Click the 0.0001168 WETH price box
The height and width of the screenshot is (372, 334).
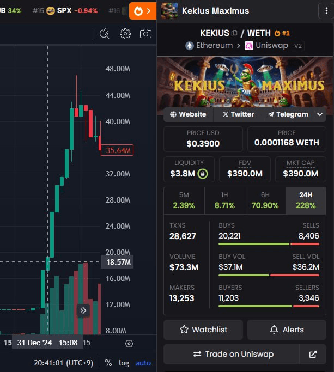point(287,139)
